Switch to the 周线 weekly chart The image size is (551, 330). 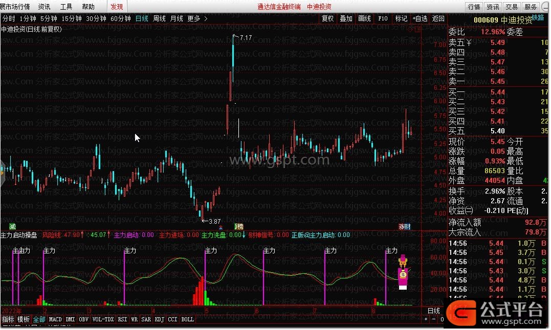pos(159,18)
